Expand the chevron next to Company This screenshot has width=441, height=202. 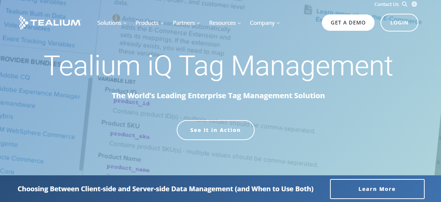[x=278, y=23]
